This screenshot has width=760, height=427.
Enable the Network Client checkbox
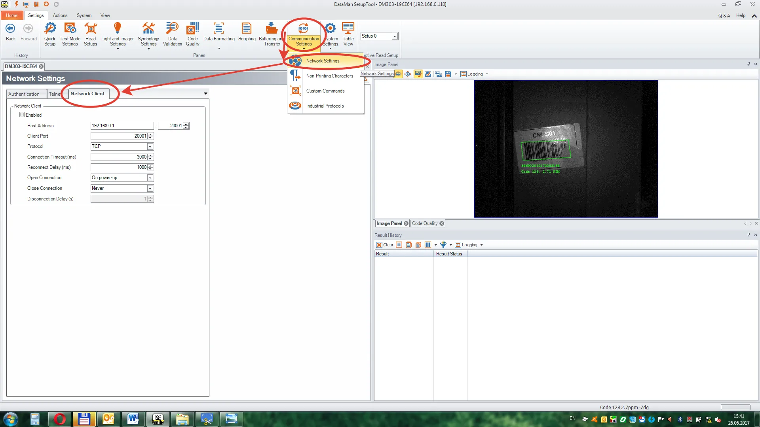(x=22, y=115)
